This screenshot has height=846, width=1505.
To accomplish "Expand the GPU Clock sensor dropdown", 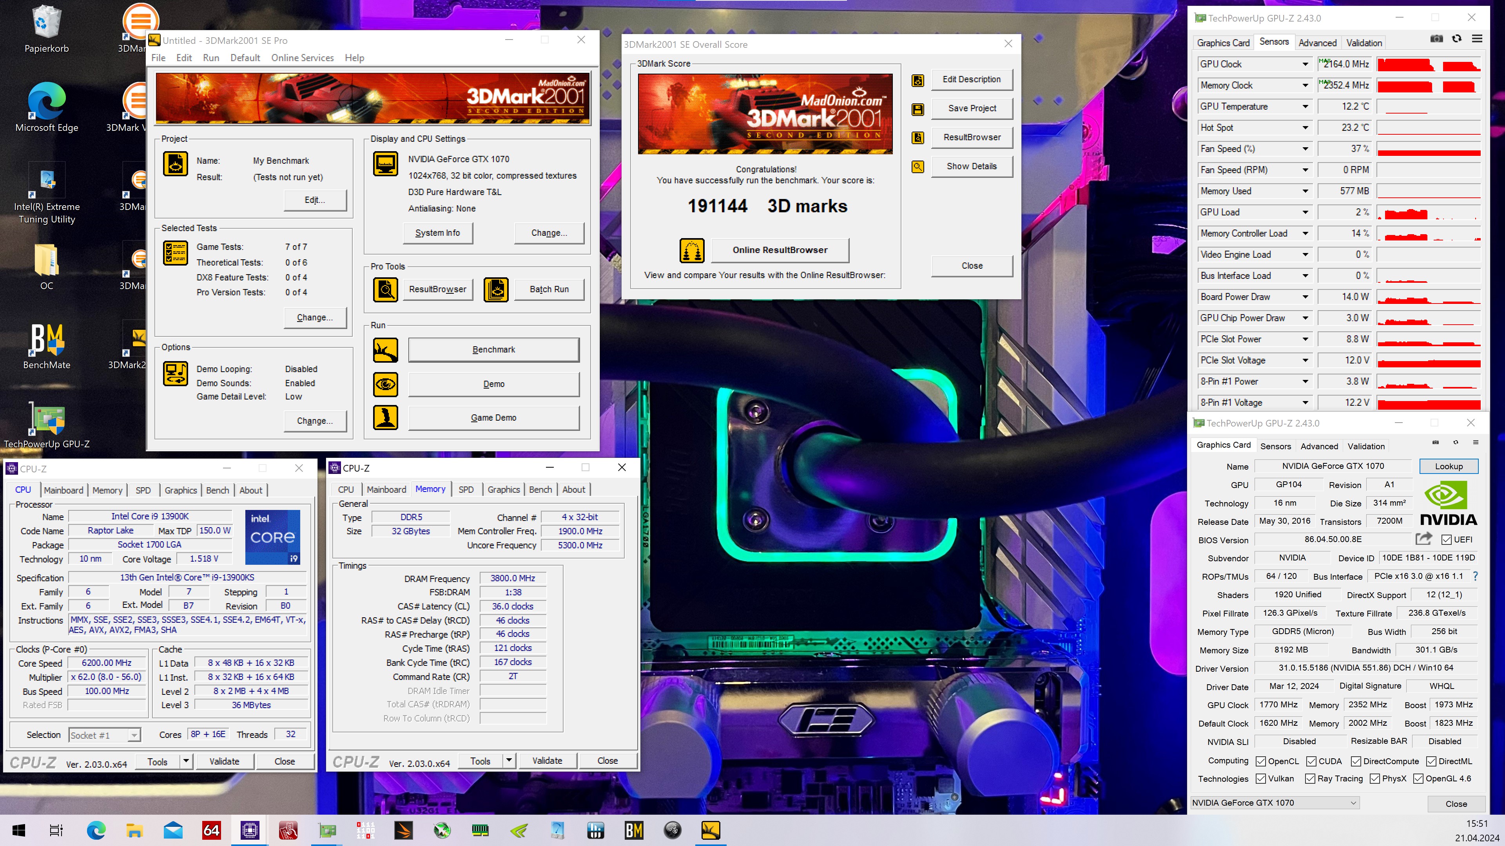I will [x=1305, y=64].
